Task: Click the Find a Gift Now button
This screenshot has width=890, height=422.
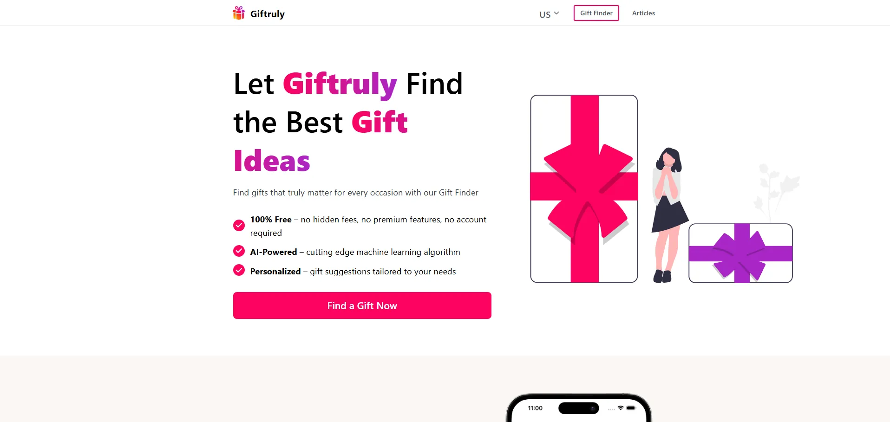Action: [x=362, y=305]
